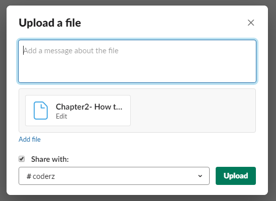Focus the 'Add a message about the file' box
Screen dimensions: 276x201
pyautogui.click(x=137, y=61)
